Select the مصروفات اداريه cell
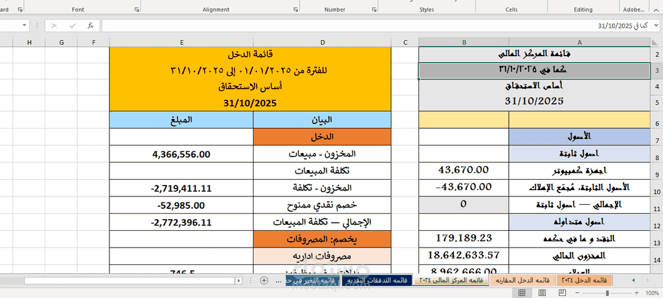663x298 pixels. tap(322, 256)
